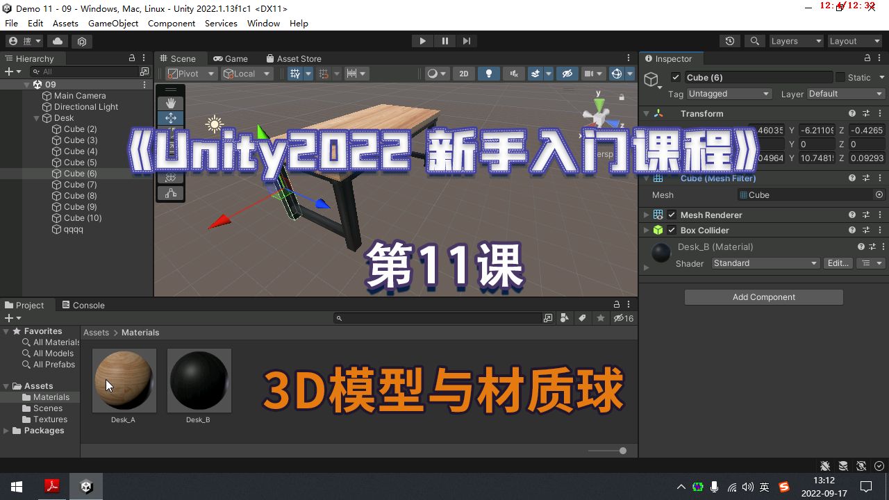Open the Layers dropdown
The height and width of the screenshot is (500, 889).
click(x=796, y=41)
